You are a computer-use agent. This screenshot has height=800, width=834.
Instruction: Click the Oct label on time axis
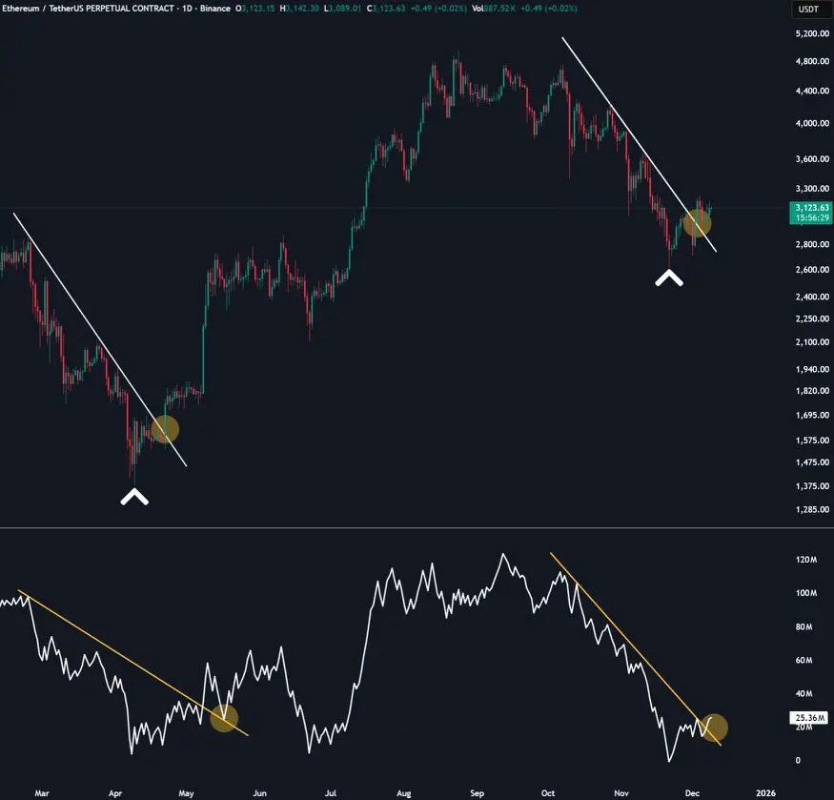pyautogui.click(x=548, y=793)
